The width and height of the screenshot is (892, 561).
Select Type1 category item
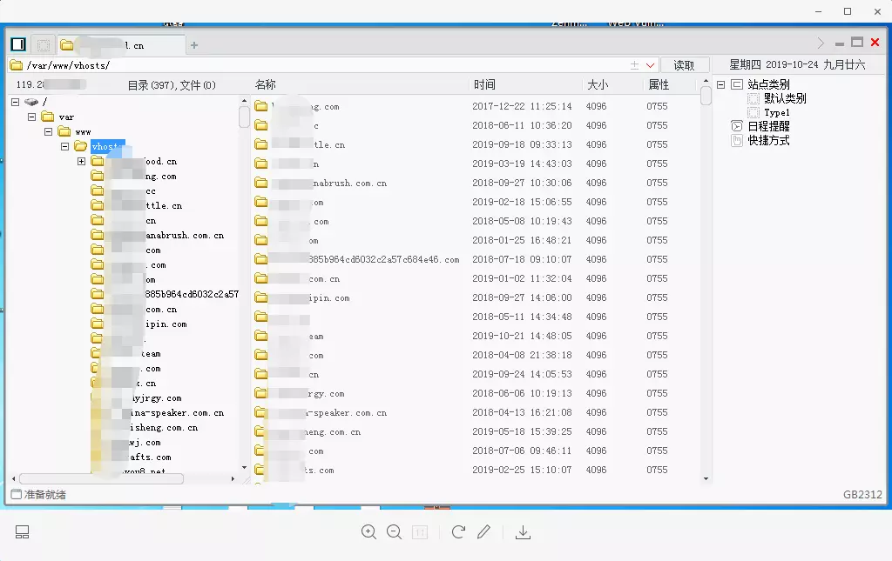tap(777, 112)
